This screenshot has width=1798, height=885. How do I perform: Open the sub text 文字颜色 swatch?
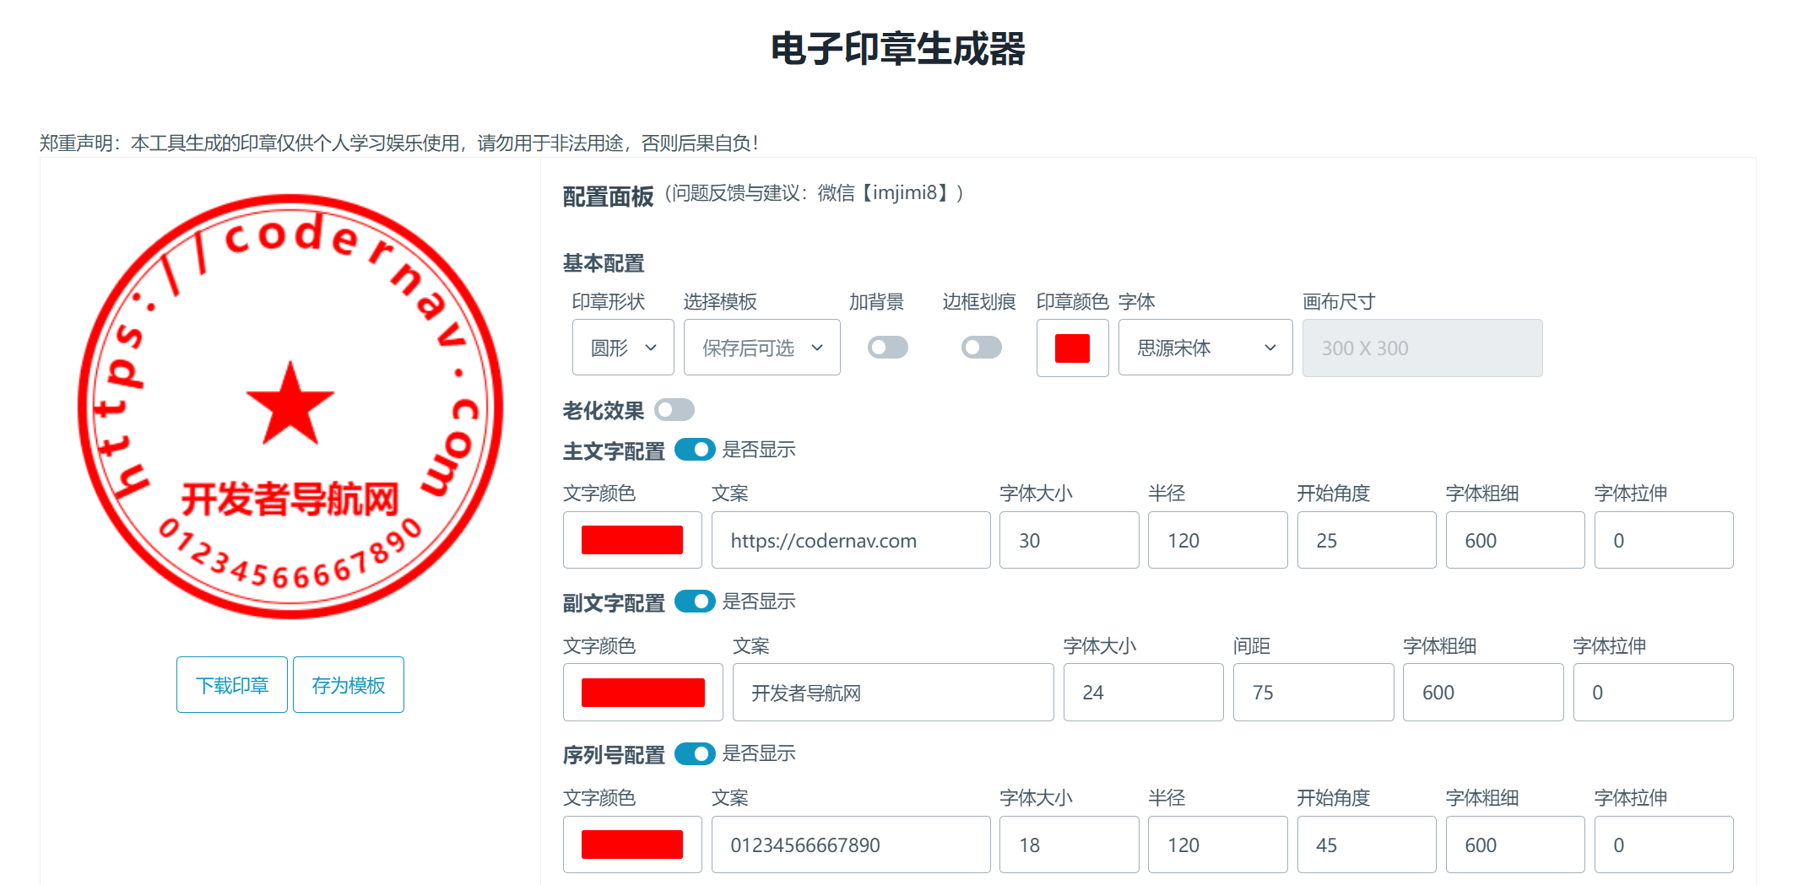coord(643,693)
